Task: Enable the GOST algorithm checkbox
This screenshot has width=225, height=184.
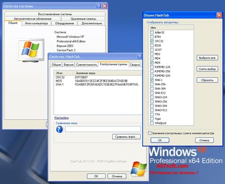Action: (x=152, y=50)
